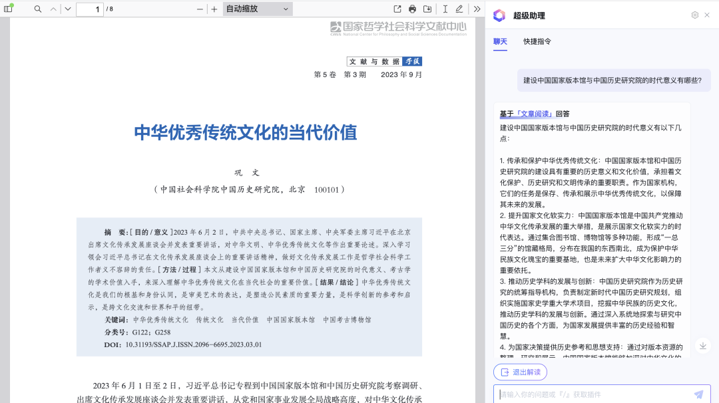Click the author affiliation line
The image size is (719, 403).
tap(249, 190)
